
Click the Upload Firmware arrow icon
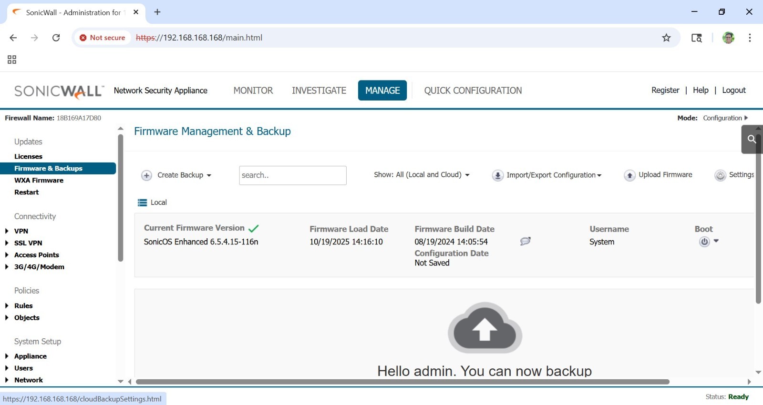[x=630, y=175]
